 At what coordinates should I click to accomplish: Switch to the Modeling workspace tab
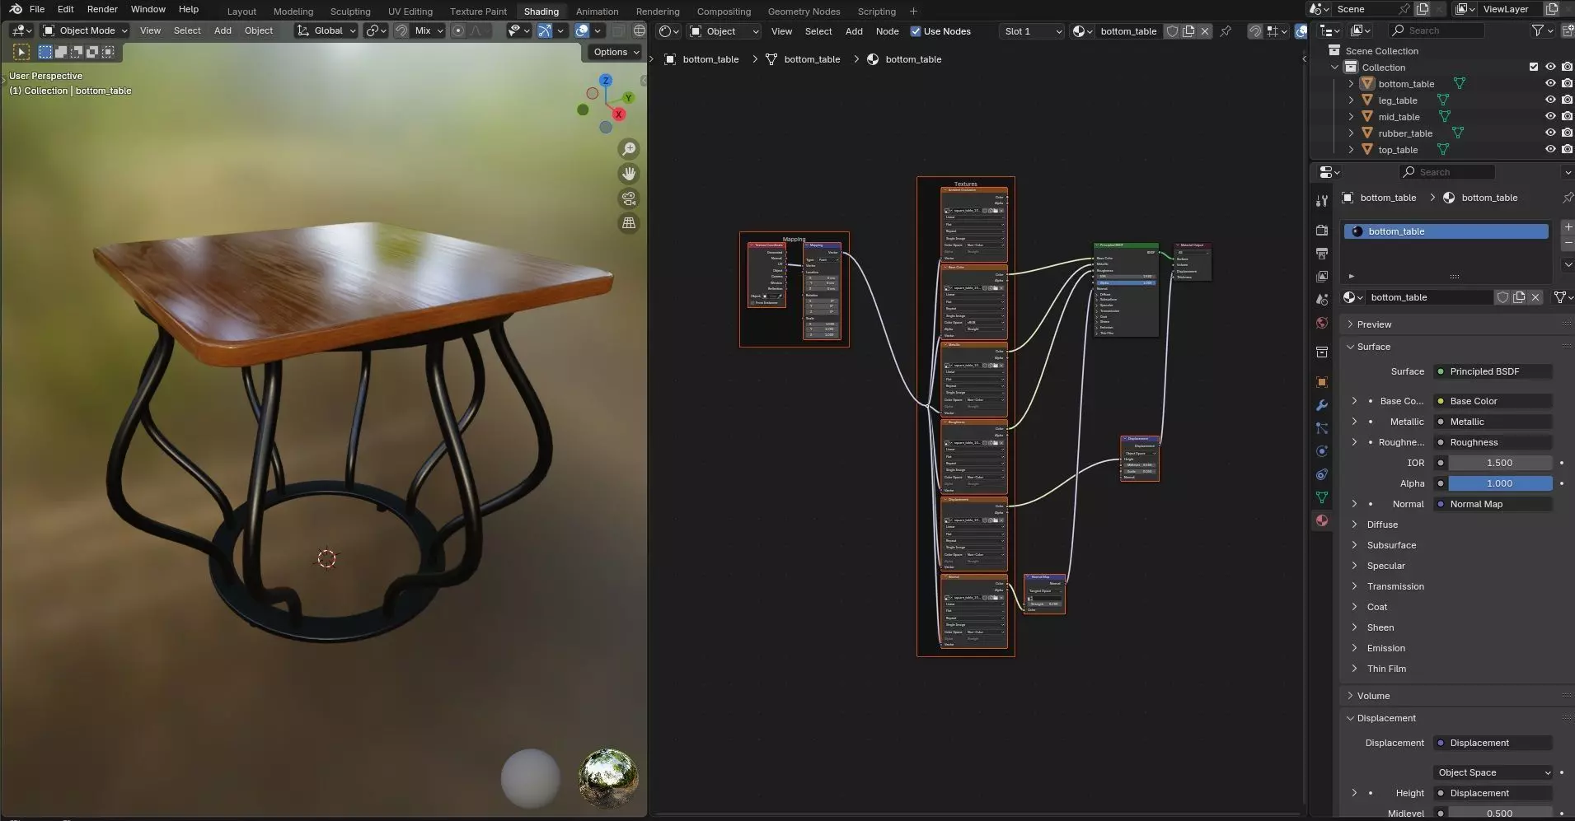tap(293, 12)
